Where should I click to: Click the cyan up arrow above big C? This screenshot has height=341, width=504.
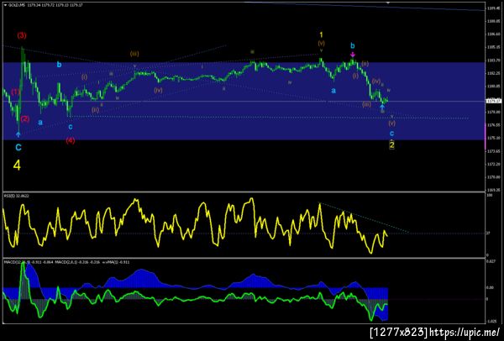tap(18, 134)
